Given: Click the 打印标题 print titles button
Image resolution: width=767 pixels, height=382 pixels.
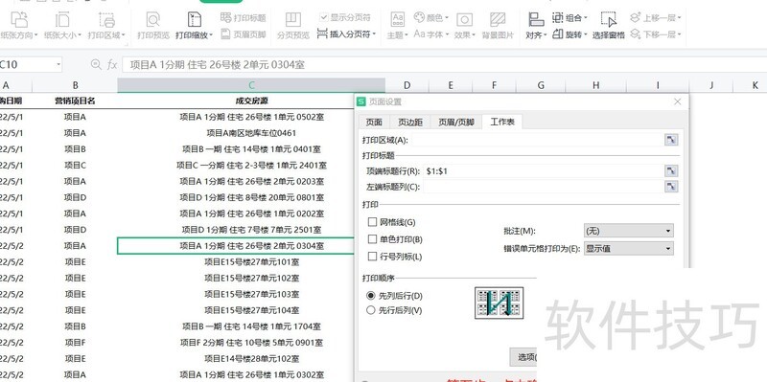Looking at the screenshot, I should coord(244,18).
